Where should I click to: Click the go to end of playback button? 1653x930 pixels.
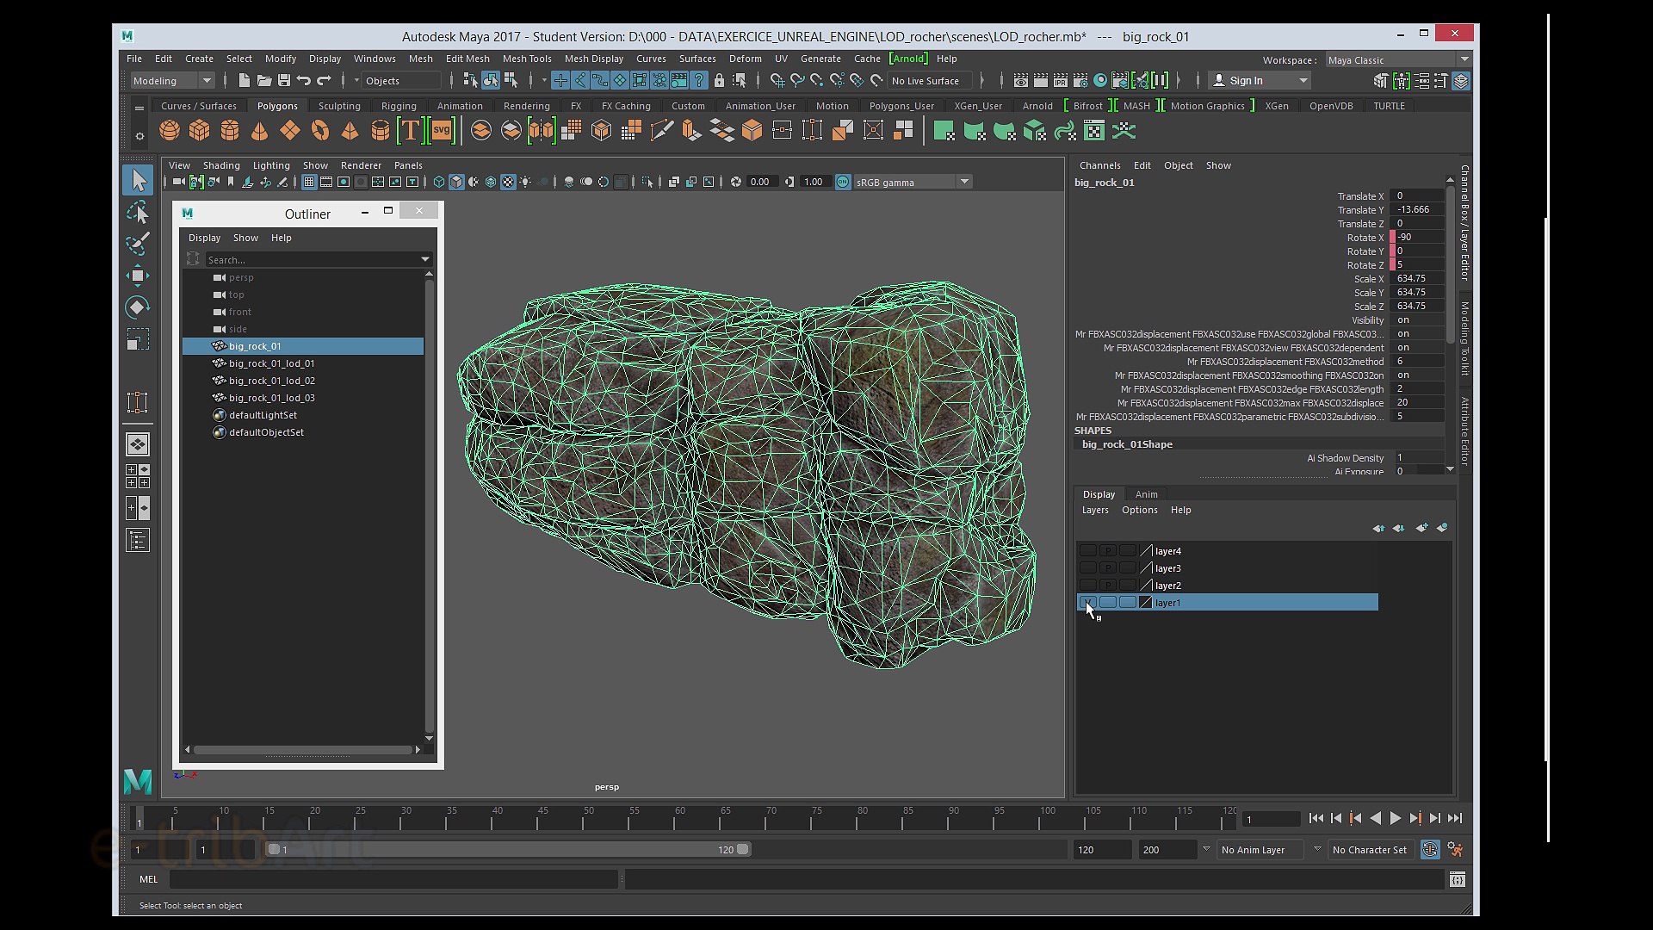(1455, 819)
